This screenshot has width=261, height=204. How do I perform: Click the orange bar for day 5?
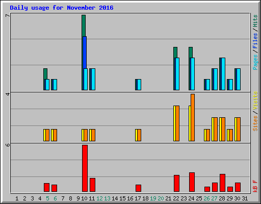[x=47, y=135]
